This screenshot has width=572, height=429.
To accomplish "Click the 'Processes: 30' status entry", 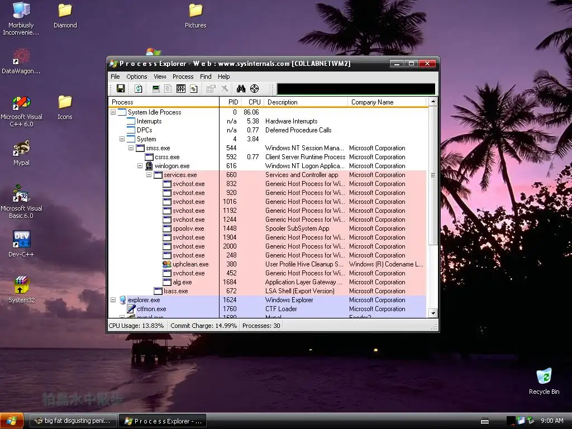I will coord(261,326).
